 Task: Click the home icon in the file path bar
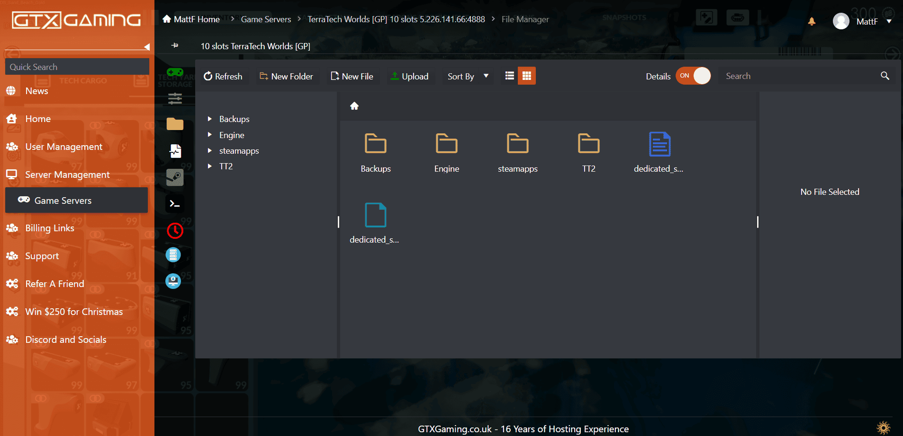354,106
